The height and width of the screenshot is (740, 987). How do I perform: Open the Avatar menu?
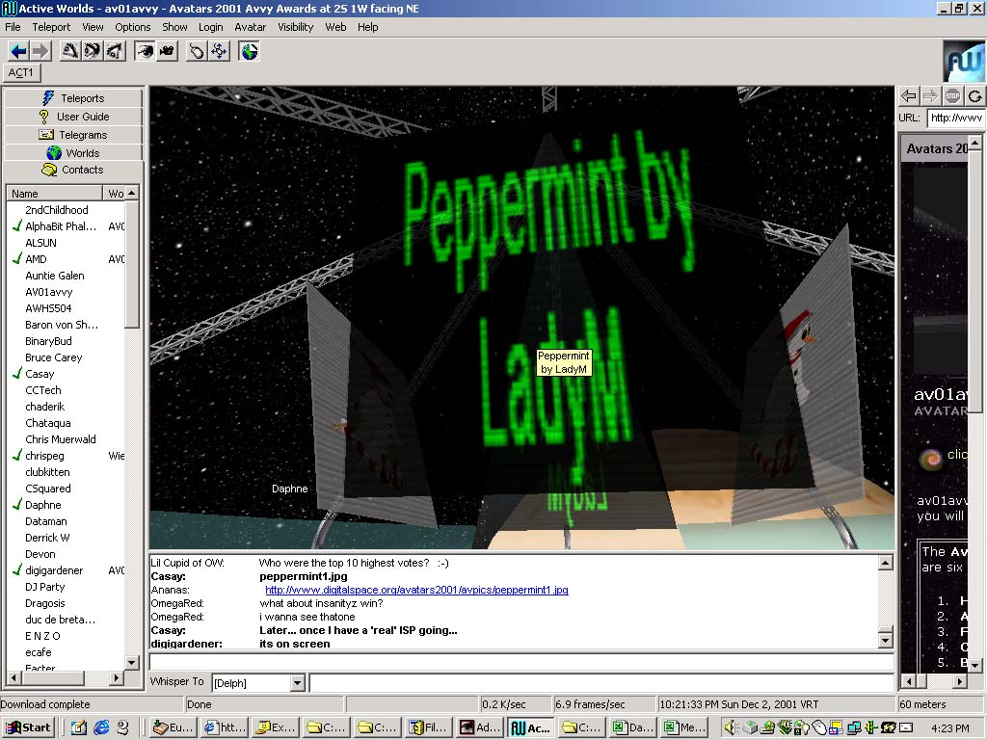click(250, 27)
